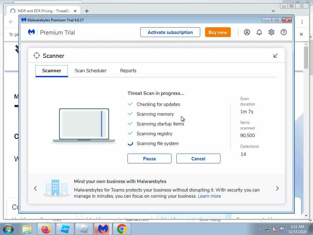The width and height of the screenshot is (313, 235).
Task: Expand Chrome's tab search dropdown
Action: [273, 11]
